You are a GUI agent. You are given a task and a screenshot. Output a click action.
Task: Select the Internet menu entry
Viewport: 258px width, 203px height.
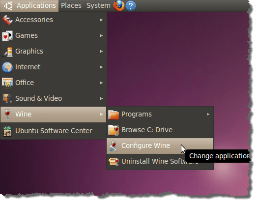pyautogui.click(x=53, y=67)
